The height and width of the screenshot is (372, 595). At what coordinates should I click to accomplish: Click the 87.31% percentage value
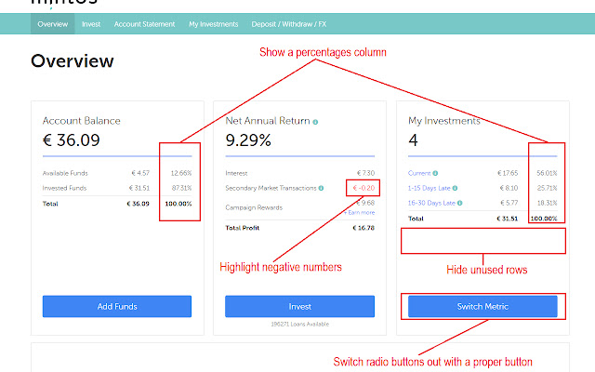pyautogui.click(x=181, y=188)
